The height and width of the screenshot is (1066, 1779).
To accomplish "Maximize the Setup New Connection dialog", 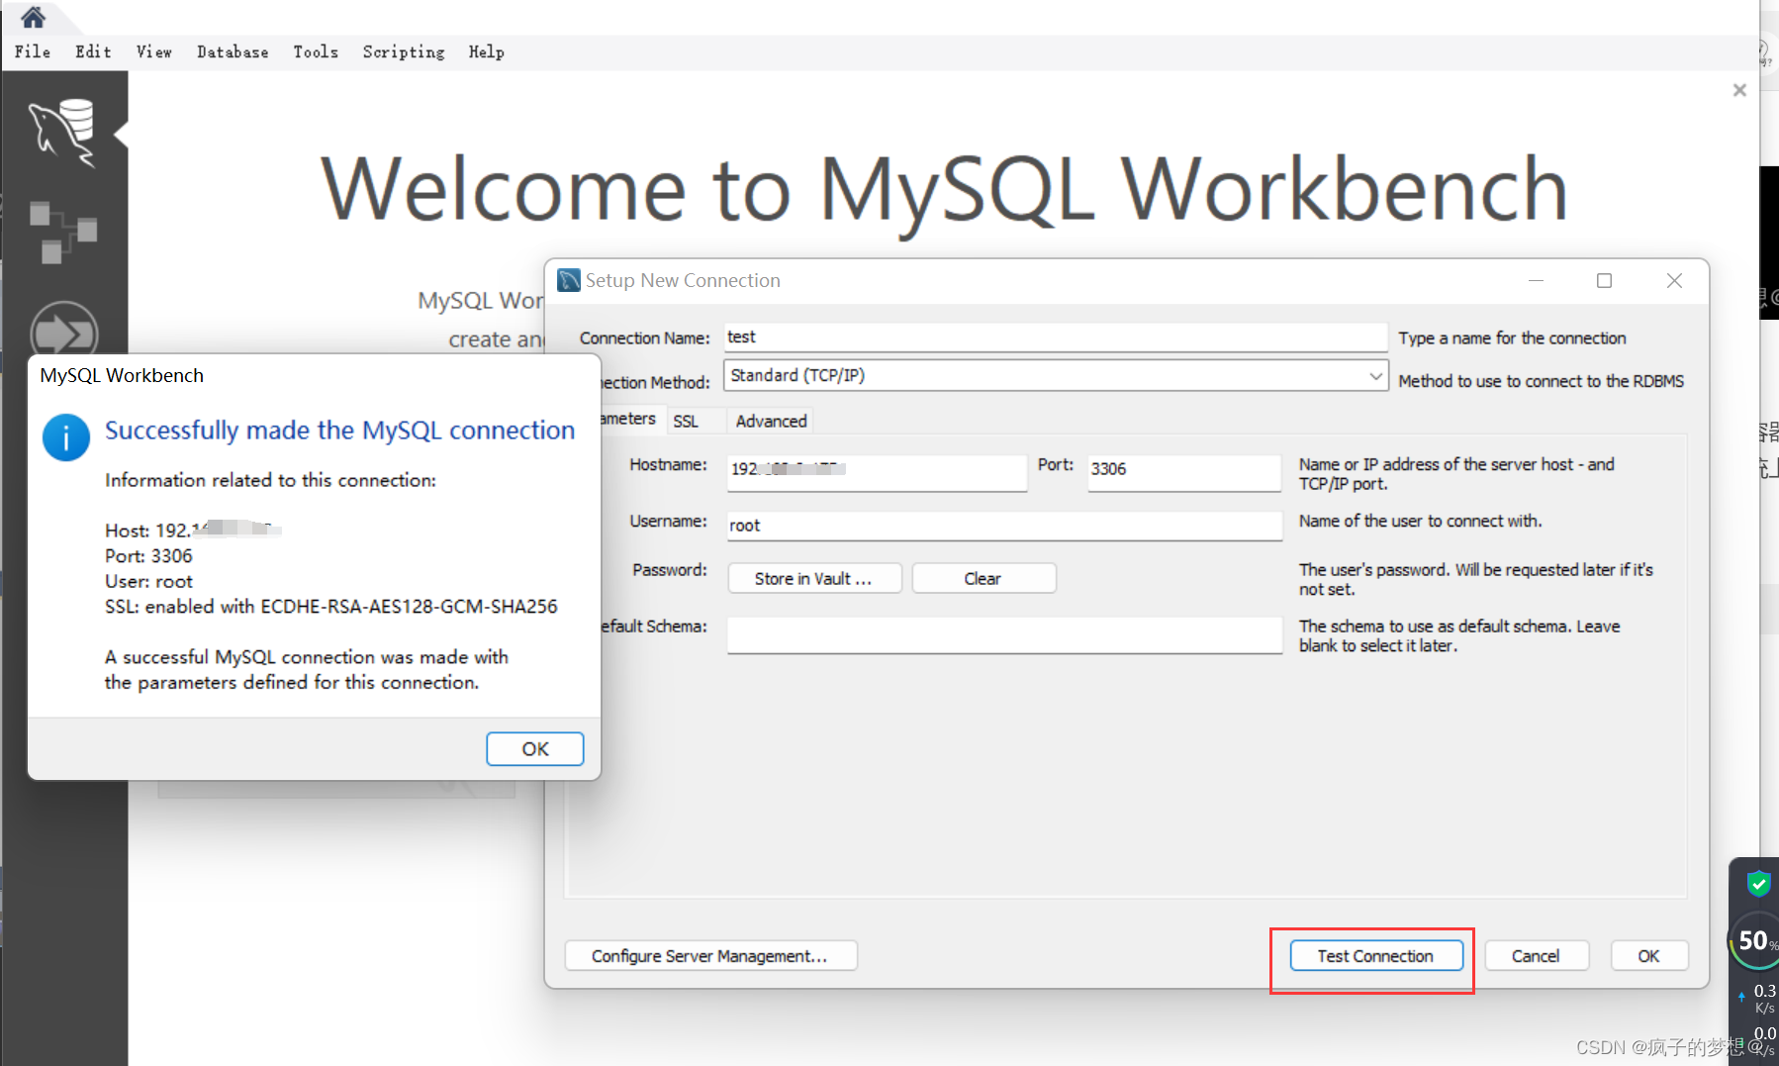I will click(x=1604, y=281).
